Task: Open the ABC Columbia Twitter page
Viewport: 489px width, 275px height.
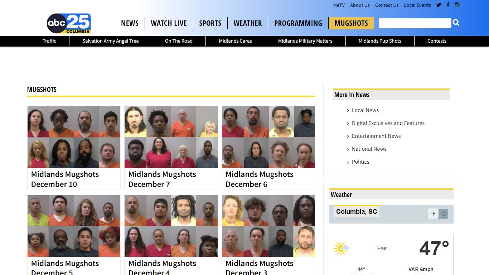Action: (439, 5)
